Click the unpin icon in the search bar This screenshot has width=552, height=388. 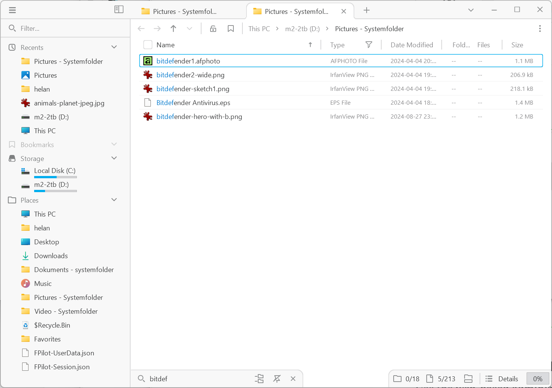point(277,379)
